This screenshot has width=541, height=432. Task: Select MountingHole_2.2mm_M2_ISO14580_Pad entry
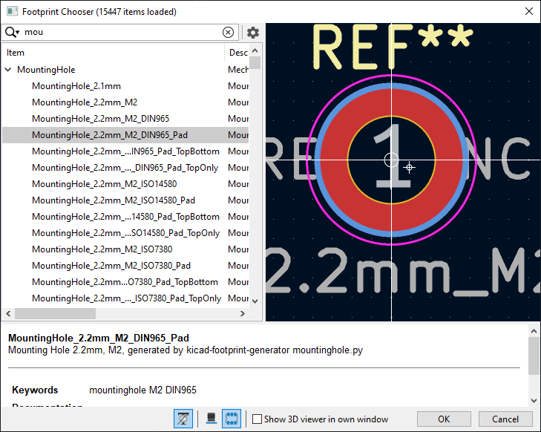pyautogui.click(x=113, y=200)
